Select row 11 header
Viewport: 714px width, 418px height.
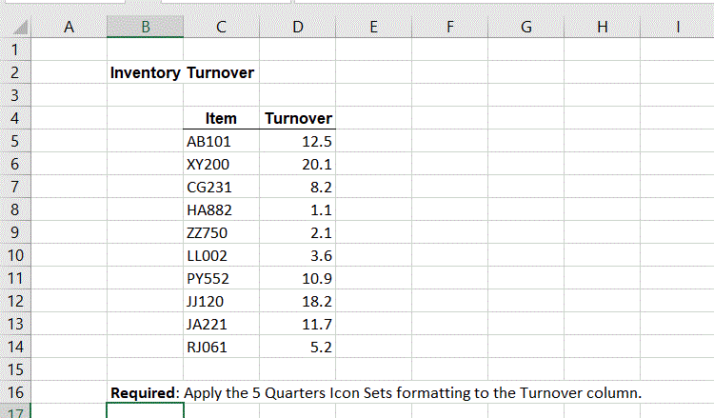15,278
